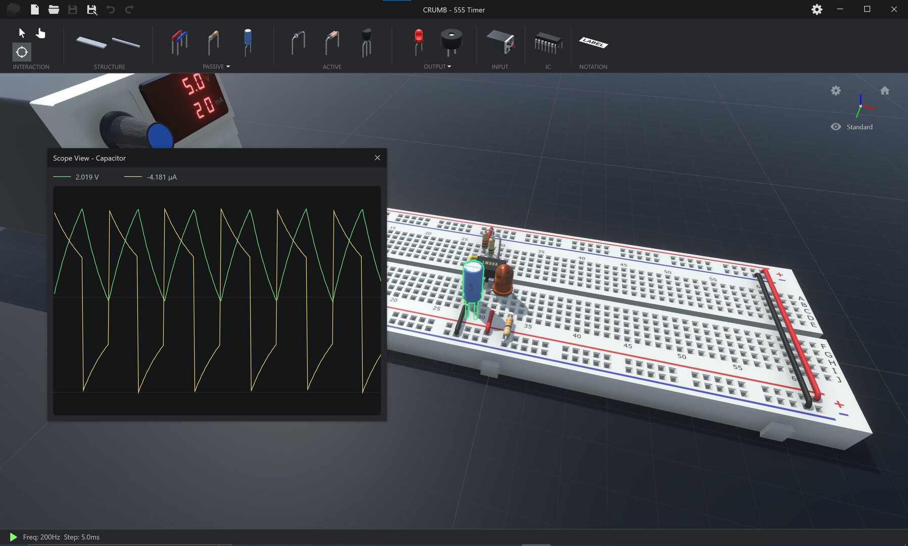Viewport: 908px width, 546px height.
Task: Place a resistor from the PASSIVE section
Action: [213, 43]
